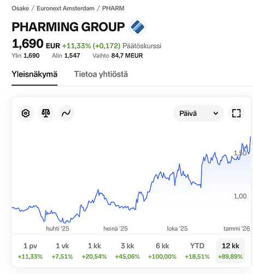The width and height of the screenshot is (253, 274).
Task: Click the latest price peak on chart
Action: 250,137
